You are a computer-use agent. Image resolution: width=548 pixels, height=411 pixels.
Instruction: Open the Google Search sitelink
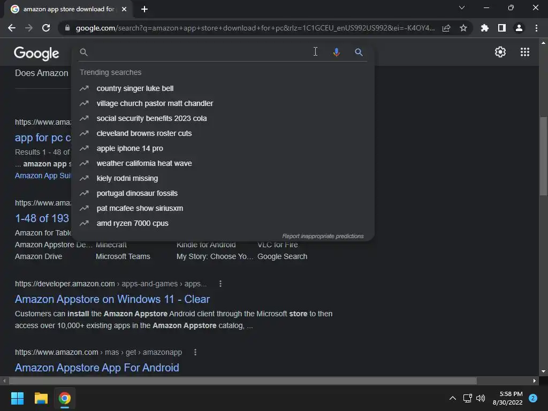click(282, 256)
